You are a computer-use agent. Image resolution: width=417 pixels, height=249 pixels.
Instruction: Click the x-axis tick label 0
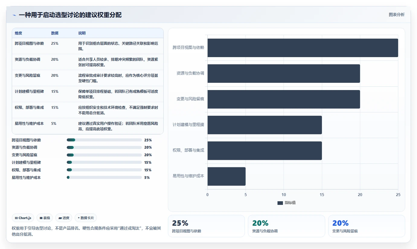(207, 195)
